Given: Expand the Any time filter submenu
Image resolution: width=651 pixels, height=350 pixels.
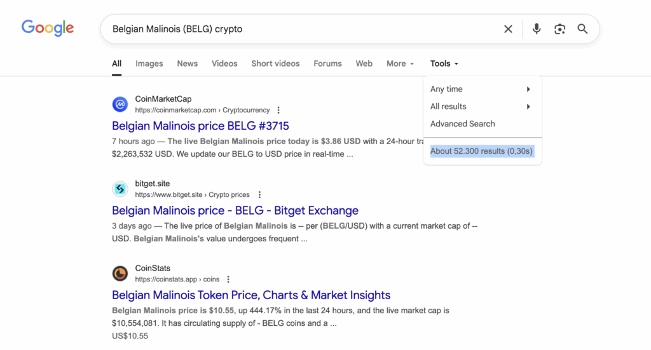Looking at the screenshot, I should point(480,89).
